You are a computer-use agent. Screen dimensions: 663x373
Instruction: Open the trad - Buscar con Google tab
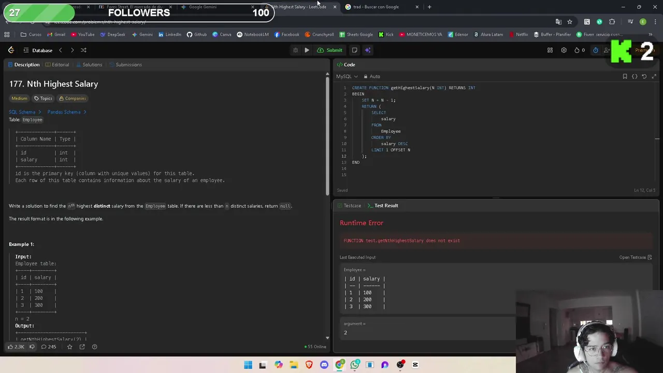click(x=381, y=7)
